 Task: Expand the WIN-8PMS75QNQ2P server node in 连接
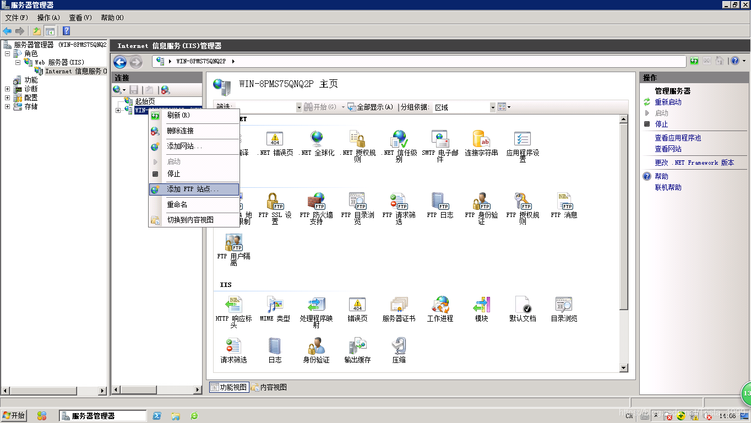click(118, 110)
